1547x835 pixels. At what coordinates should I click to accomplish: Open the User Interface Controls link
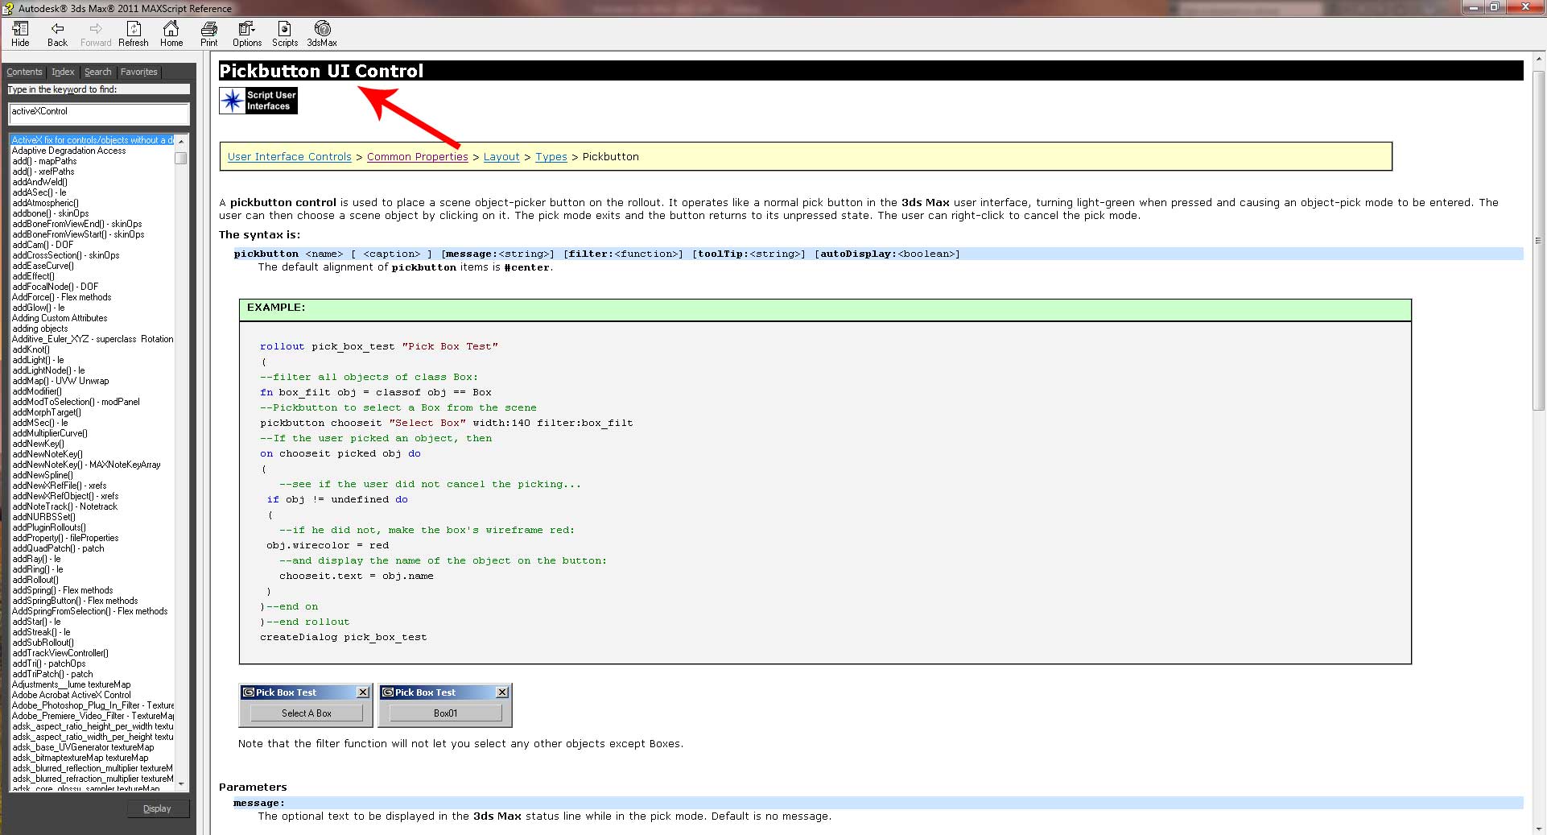[x=290, y=157]
